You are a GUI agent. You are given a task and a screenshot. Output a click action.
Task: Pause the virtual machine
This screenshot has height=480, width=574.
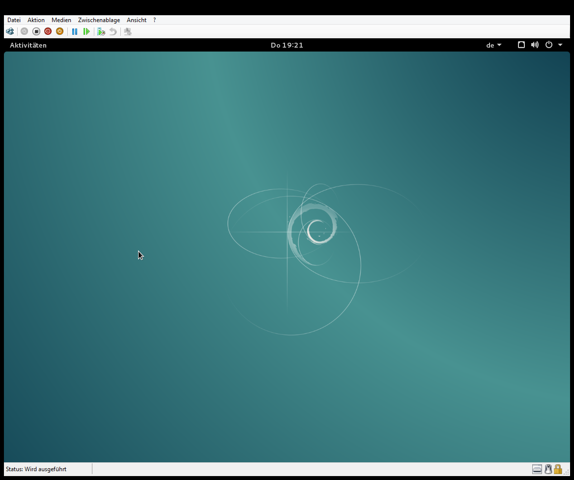click(75, 31)
